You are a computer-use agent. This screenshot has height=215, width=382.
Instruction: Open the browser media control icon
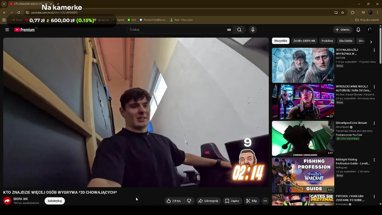[363, 13]
